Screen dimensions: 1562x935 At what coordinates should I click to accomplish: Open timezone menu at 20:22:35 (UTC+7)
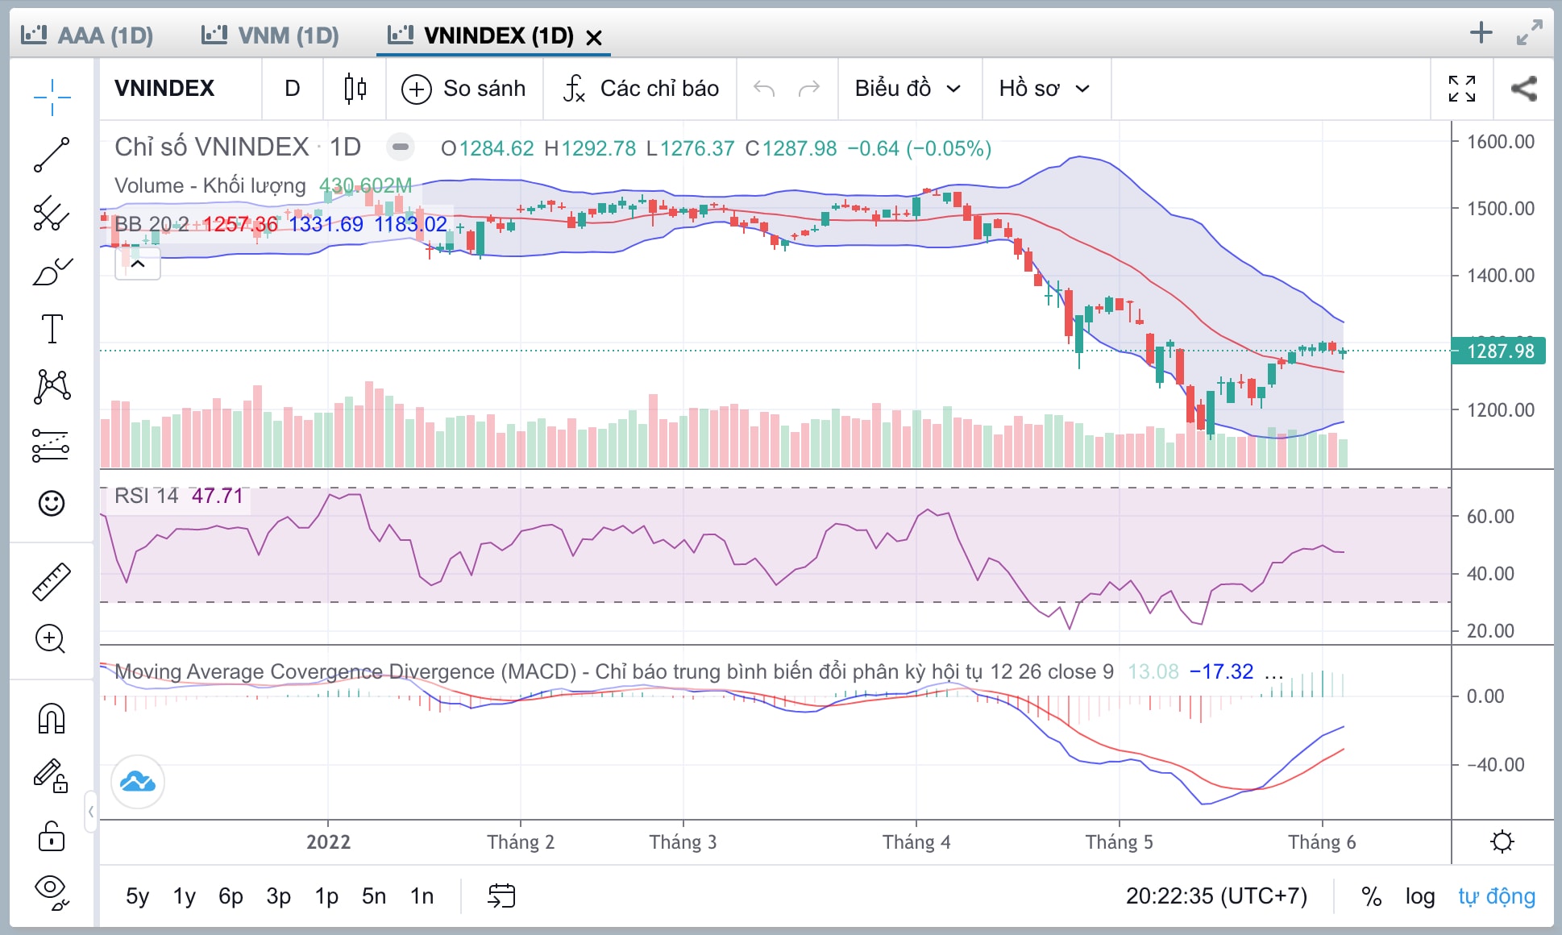coord(1216,896)
